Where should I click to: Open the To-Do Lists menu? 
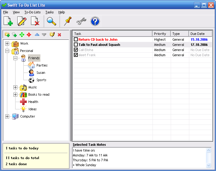pyautogui.click(x=33, y=12)
